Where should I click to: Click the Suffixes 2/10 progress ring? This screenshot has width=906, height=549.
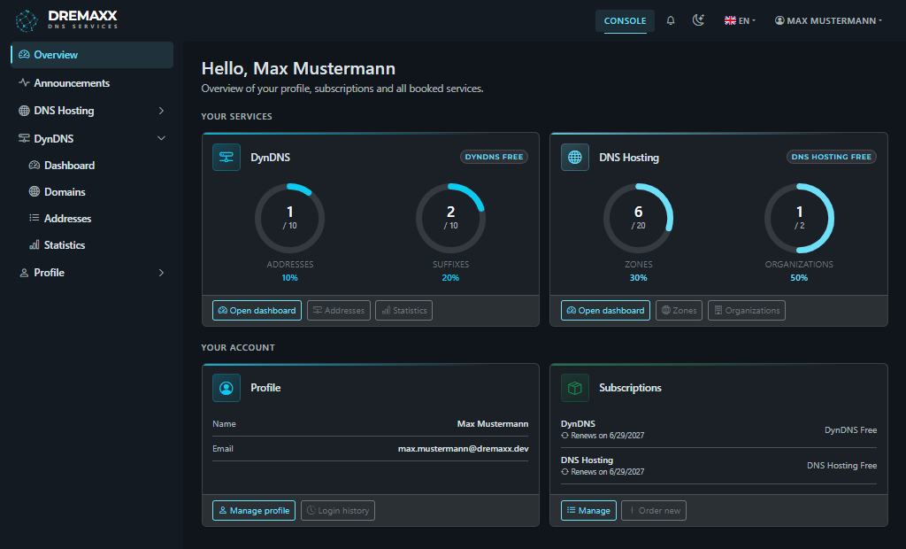pyautogui.click(x=450, y=218)
